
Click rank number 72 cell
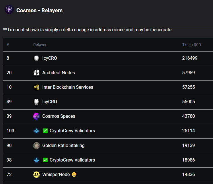click(9, 175)
